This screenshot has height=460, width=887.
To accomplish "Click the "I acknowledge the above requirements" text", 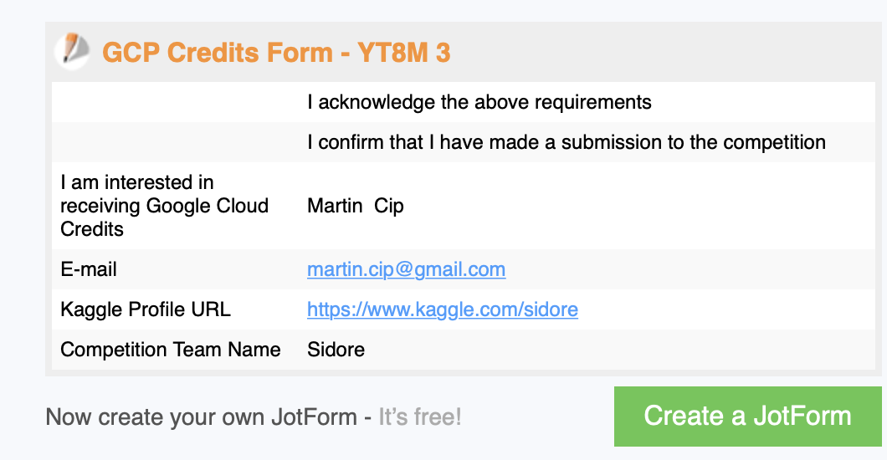I will (479, 103).
